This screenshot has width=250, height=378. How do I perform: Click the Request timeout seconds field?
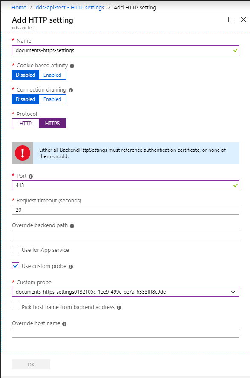pyautogui.click(x=125, y=210)
